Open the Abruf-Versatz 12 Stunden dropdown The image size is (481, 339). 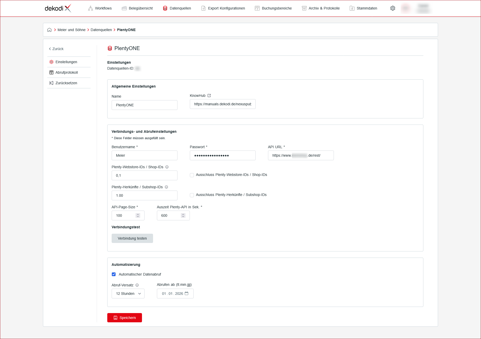point(128,294)
